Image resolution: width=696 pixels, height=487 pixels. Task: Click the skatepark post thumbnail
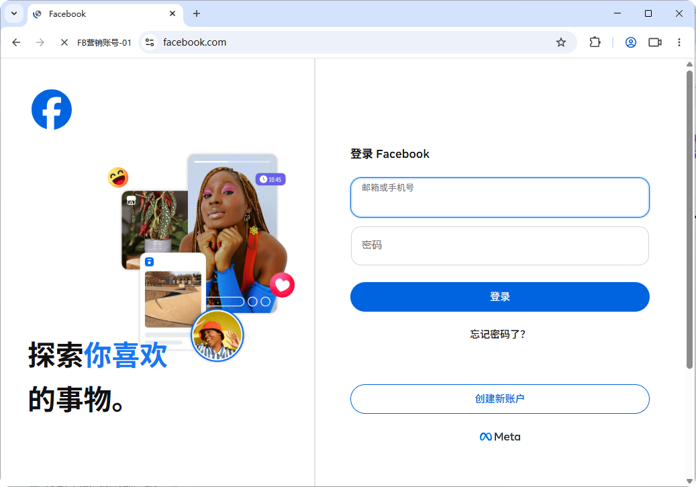(x=172, y=299)
